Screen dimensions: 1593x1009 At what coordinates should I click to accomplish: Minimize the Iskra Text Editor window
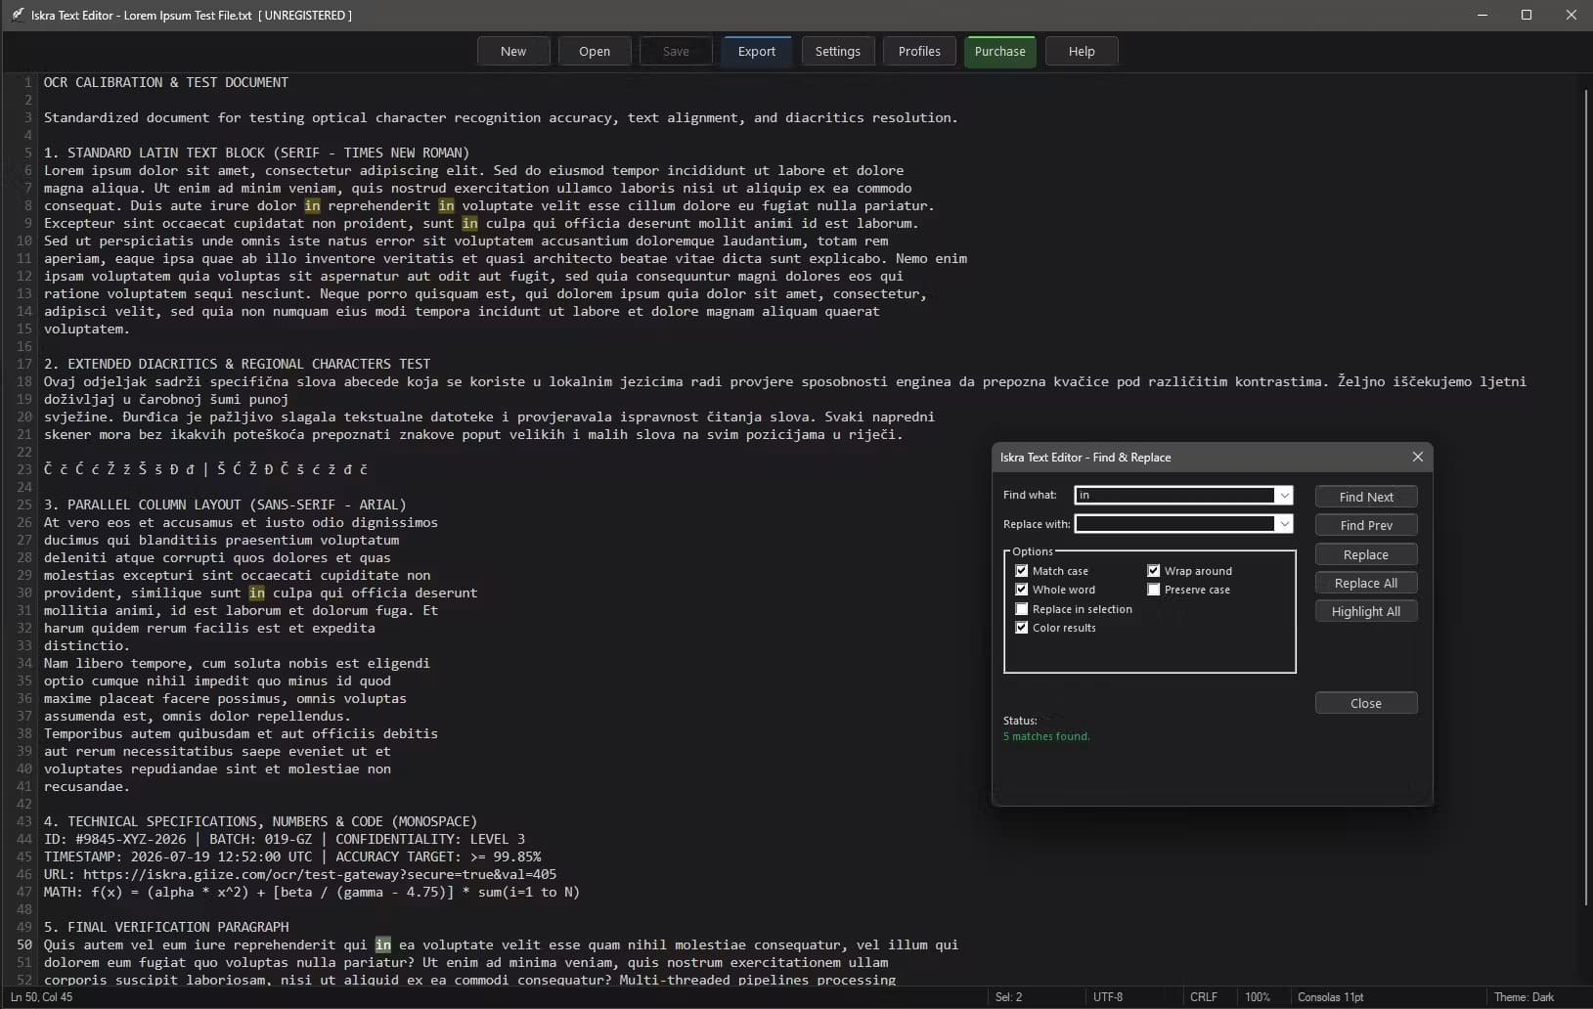pyautogui.click(x=1482, y=15)
